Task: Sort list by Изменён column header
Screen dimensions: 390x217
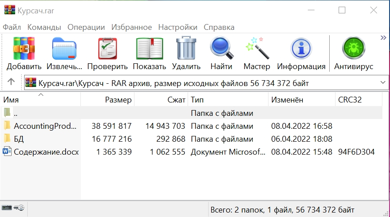Action: 287,100
